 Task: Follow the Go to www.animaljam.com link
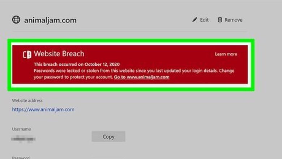(142, 77)
